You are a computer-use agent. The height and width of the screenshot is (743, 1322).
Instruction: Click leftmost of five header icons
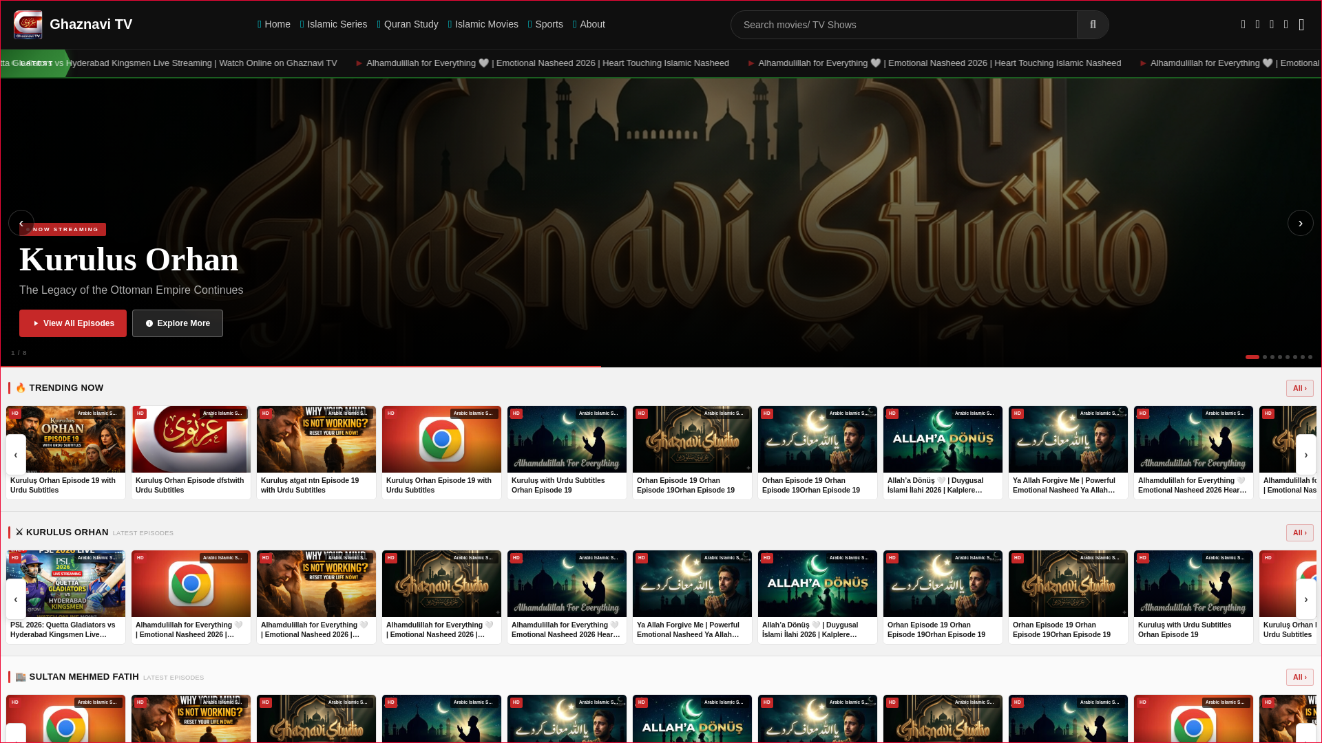click(1244, 24)
